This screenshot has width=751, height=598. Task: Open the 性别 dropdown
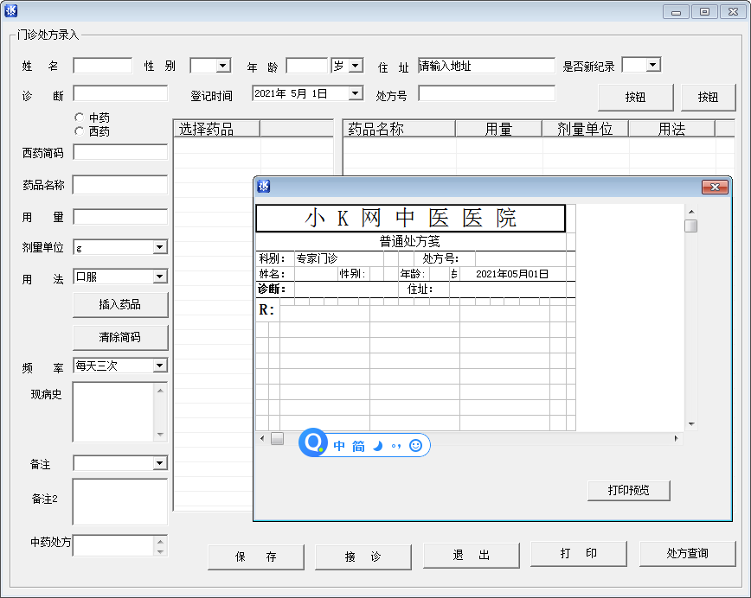pos(223,66)
